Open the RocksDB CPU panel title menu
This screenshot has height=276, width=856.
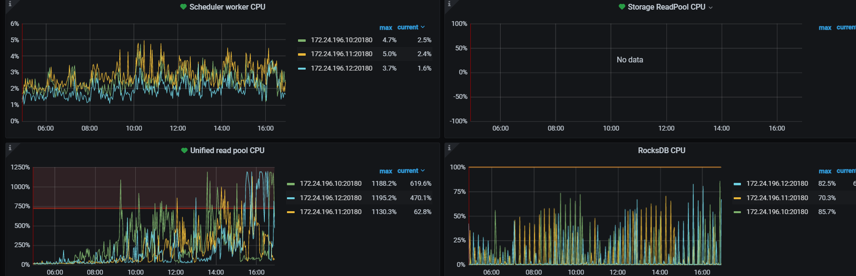pos(661,150)
